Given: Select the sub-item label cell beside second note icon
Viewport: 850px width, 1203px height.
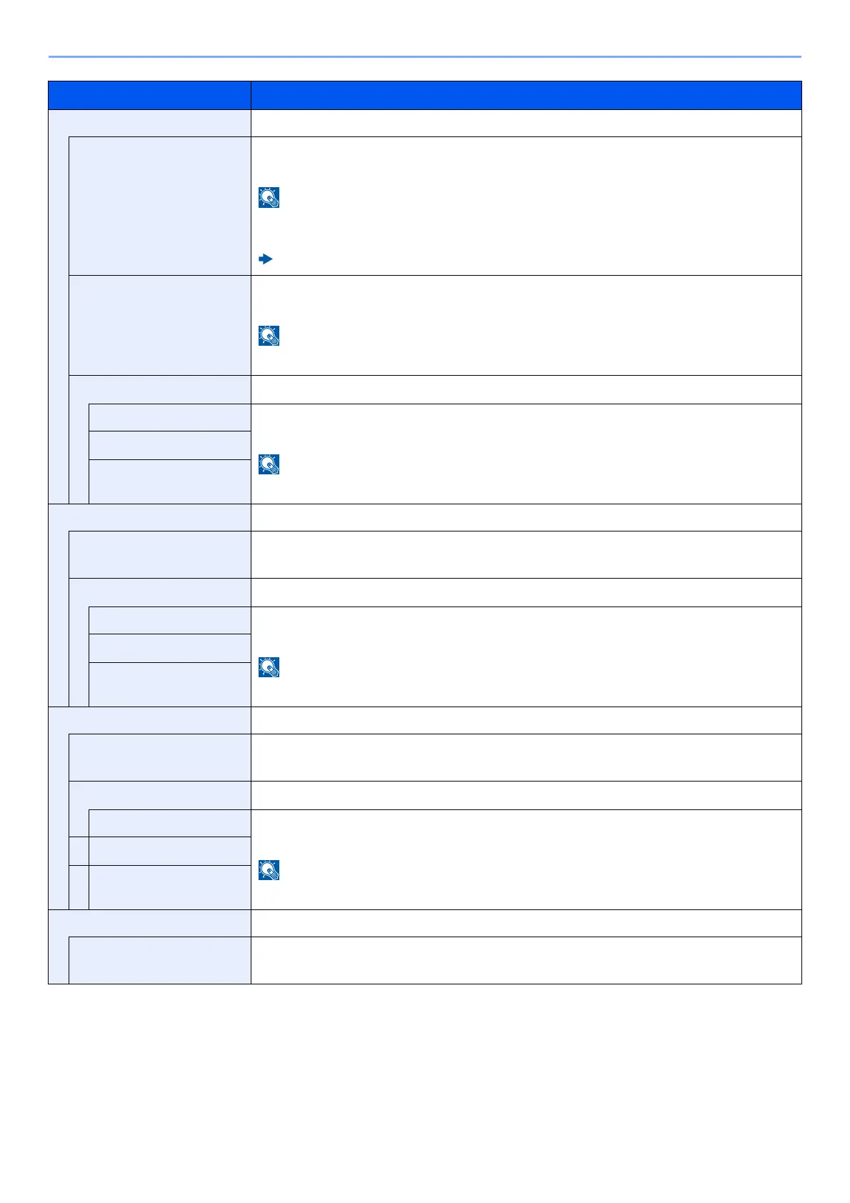Looking at the screenshot, I should coord(159,325).
